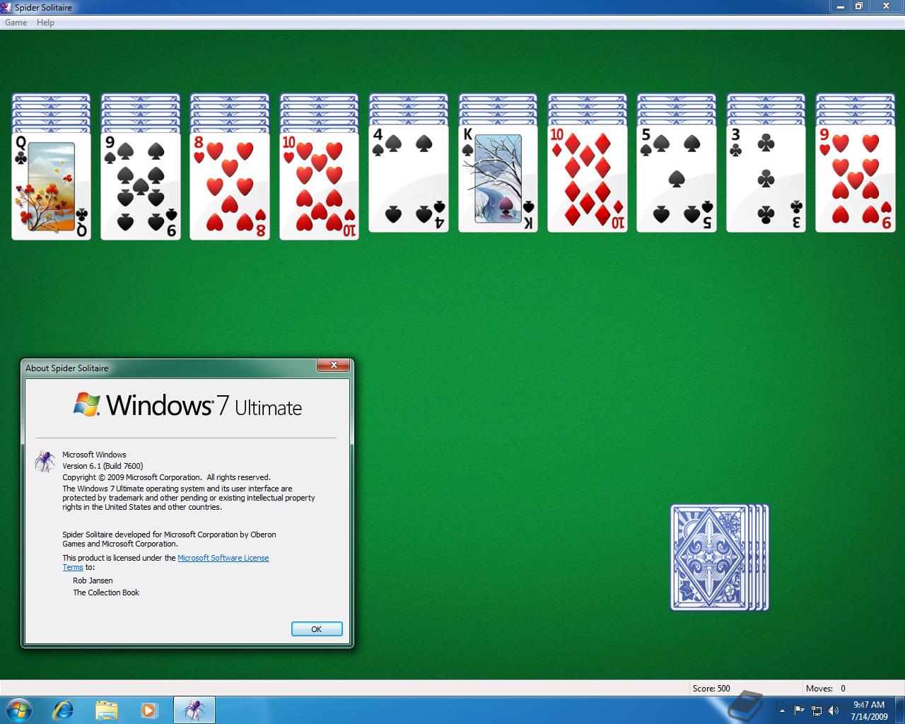
Task: Close the About Spider Solitaire dialog
Action: pyautogui.click(x=333, y=365)
